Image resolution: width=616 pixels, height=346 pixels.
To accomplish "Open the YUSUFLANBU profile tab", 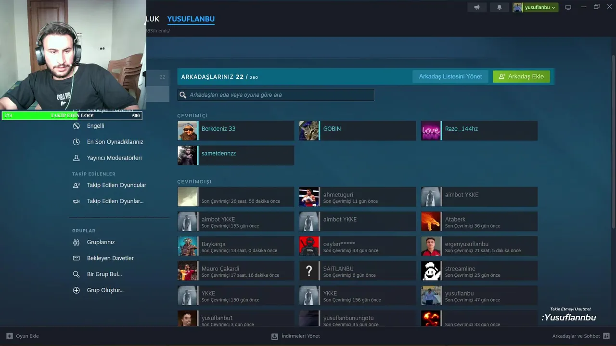I will pos(191,19).
